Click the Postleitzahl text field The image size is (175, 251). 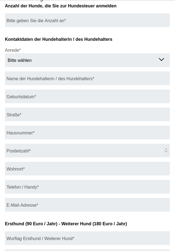(x=82, y=151)
